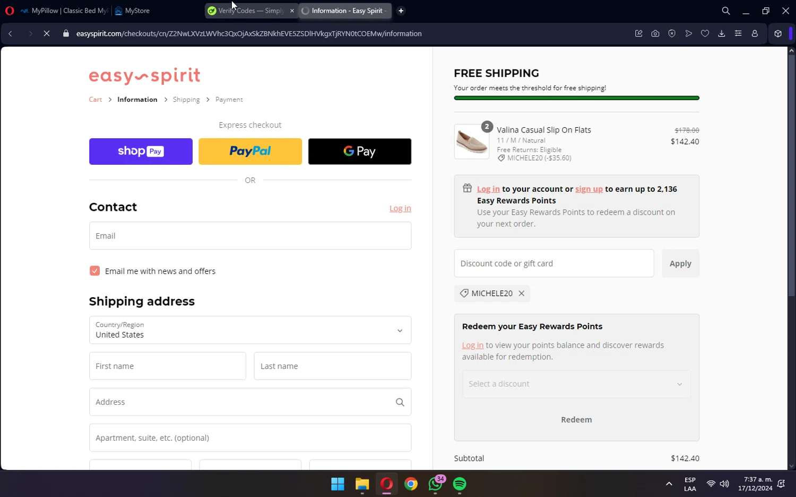This screenshot has width=796, height=497.
Task: Click the First name field
Action: [168, 366]
